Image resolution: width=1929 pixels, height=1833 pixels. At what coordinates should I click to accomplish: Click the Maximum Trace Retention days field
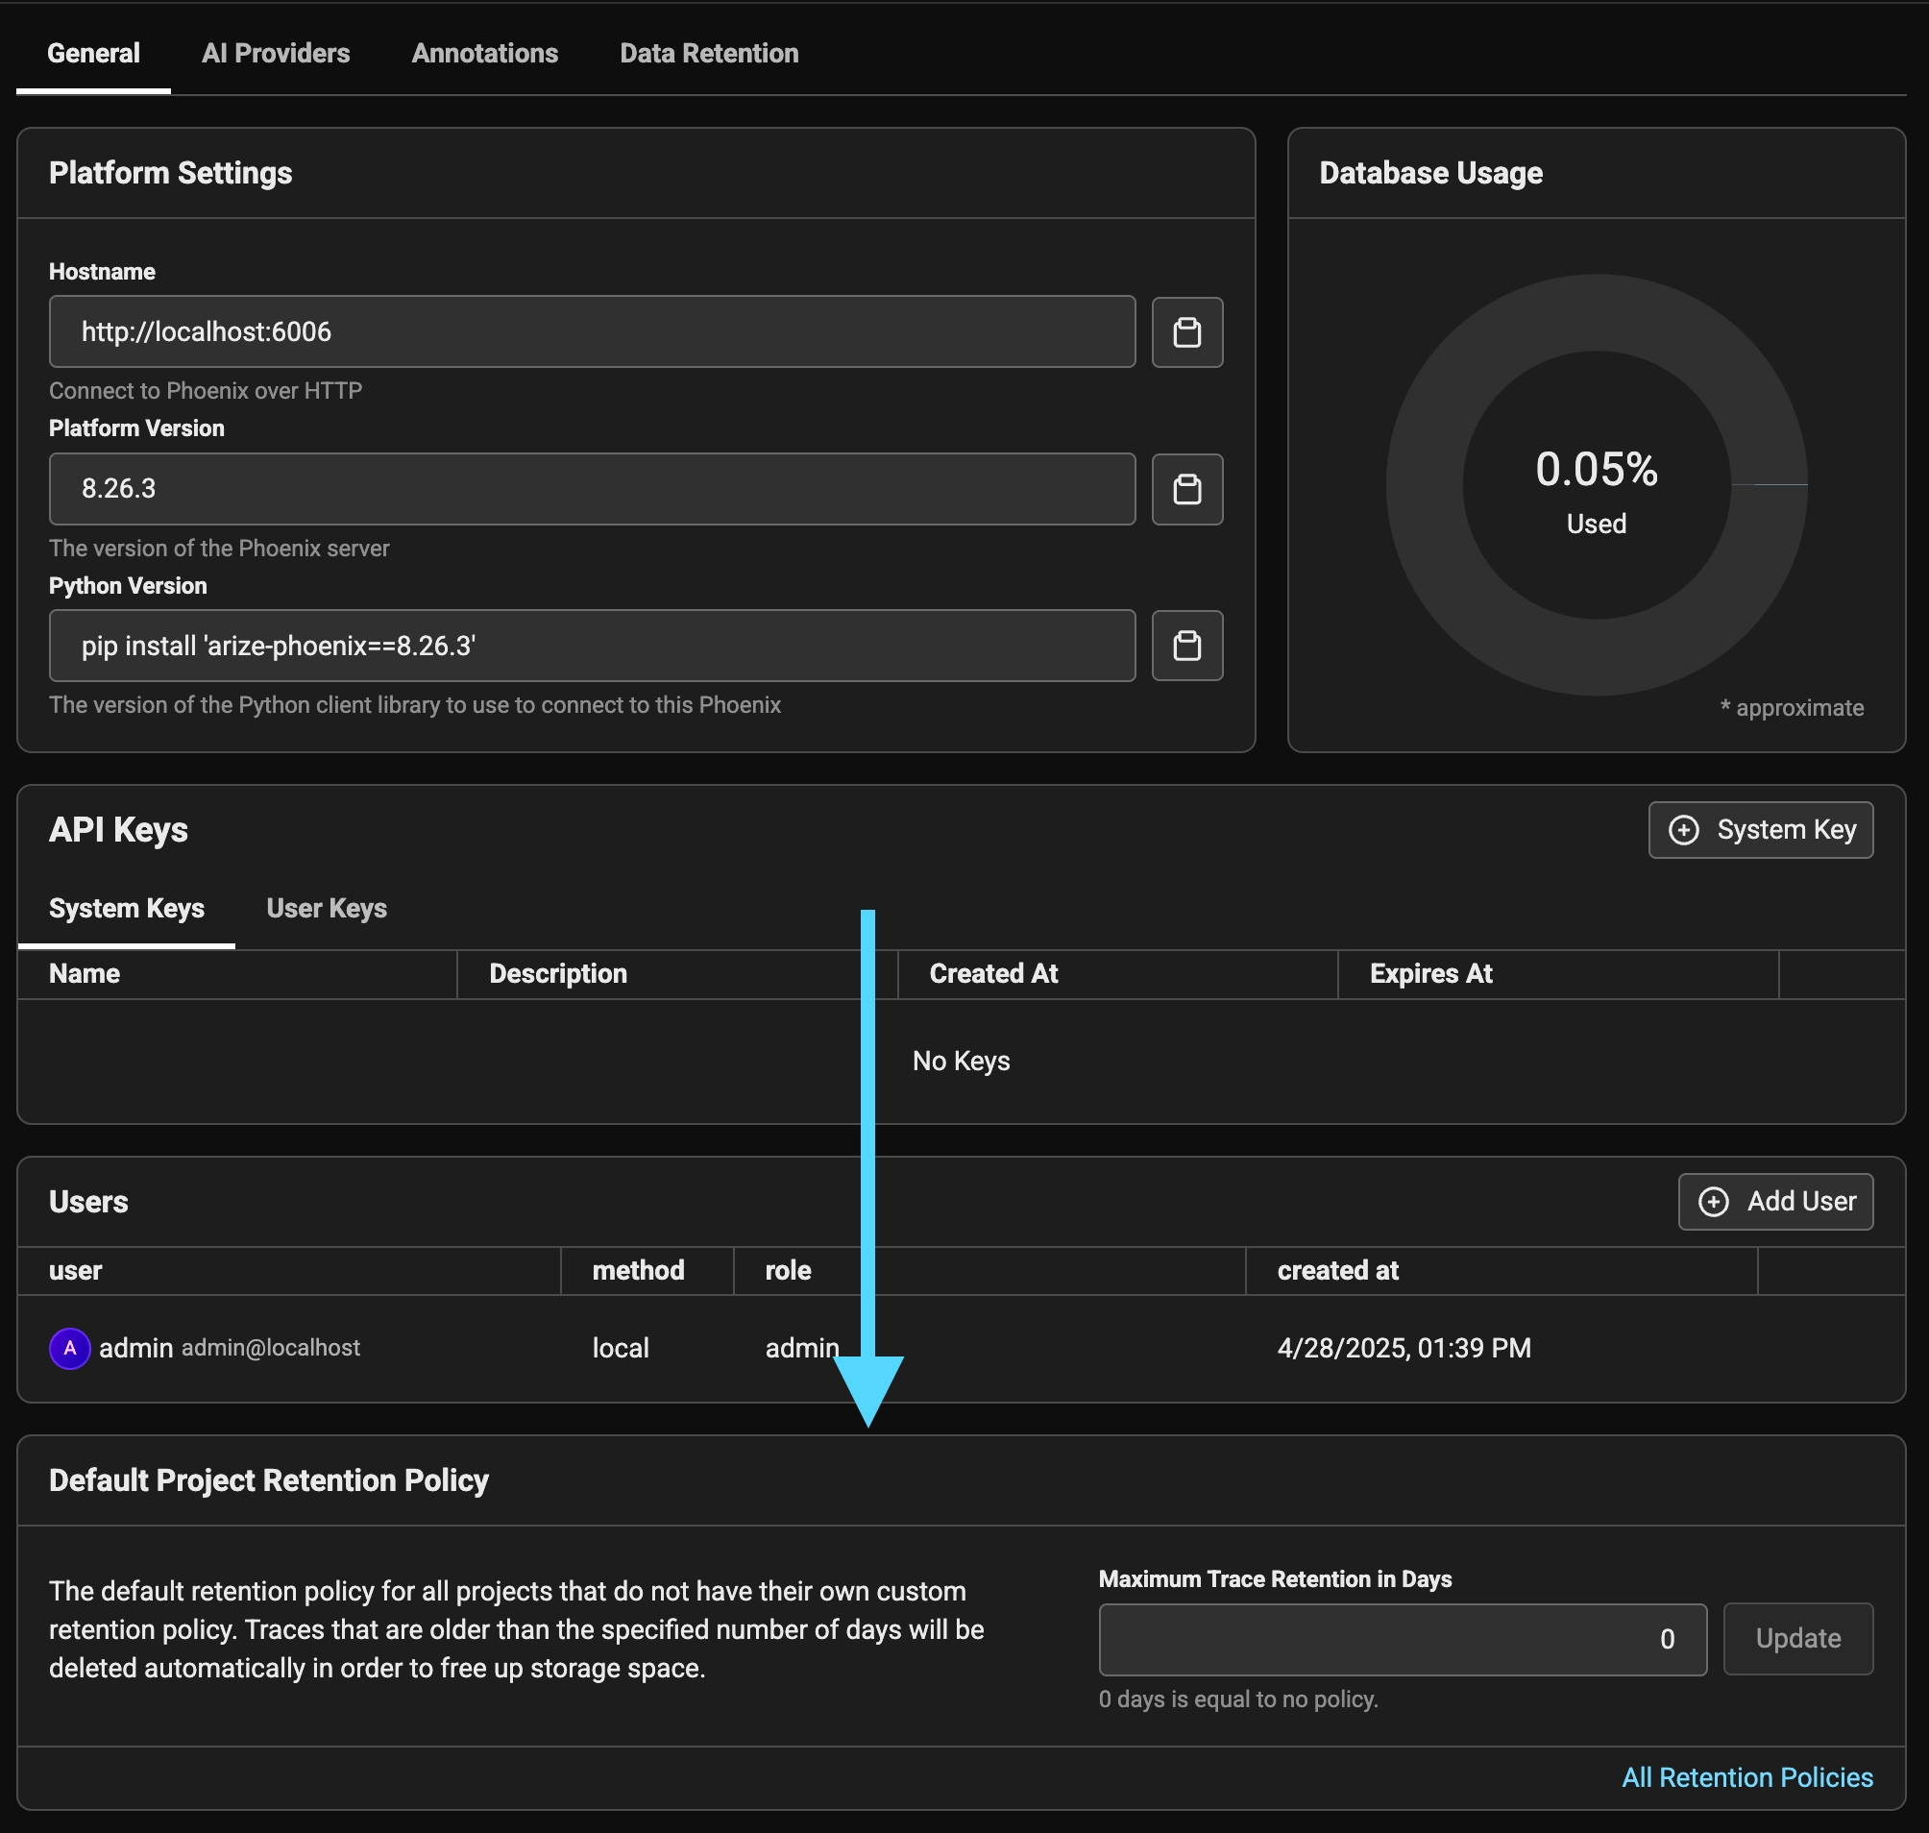(x=1402, y=1639)
